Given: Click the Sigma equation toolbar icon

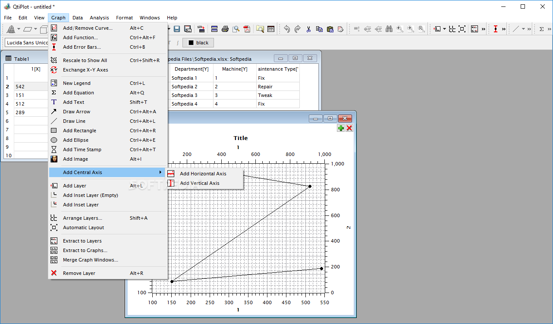Looking at the screenshot, I should click(x=541, y=29).
